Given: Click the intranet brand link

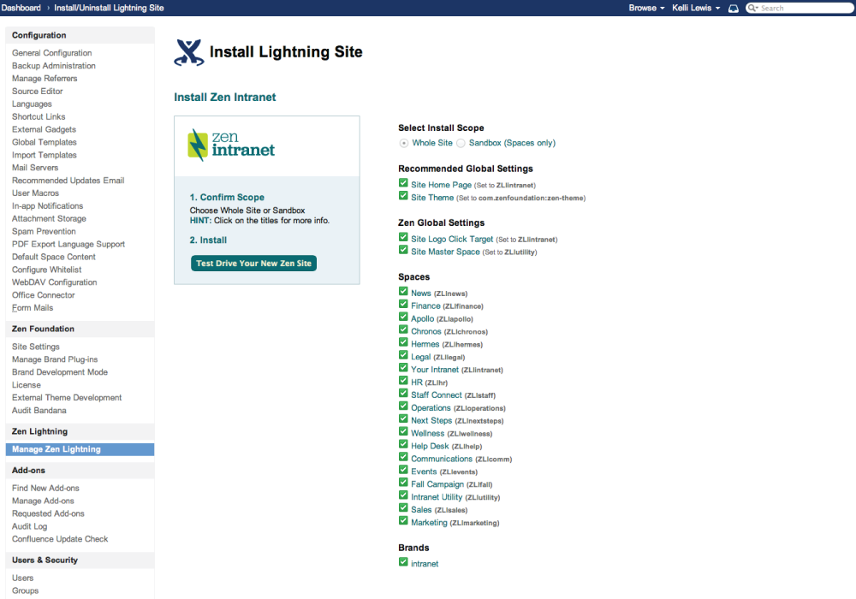Looking at the screenshot, I should coord(425,564).
